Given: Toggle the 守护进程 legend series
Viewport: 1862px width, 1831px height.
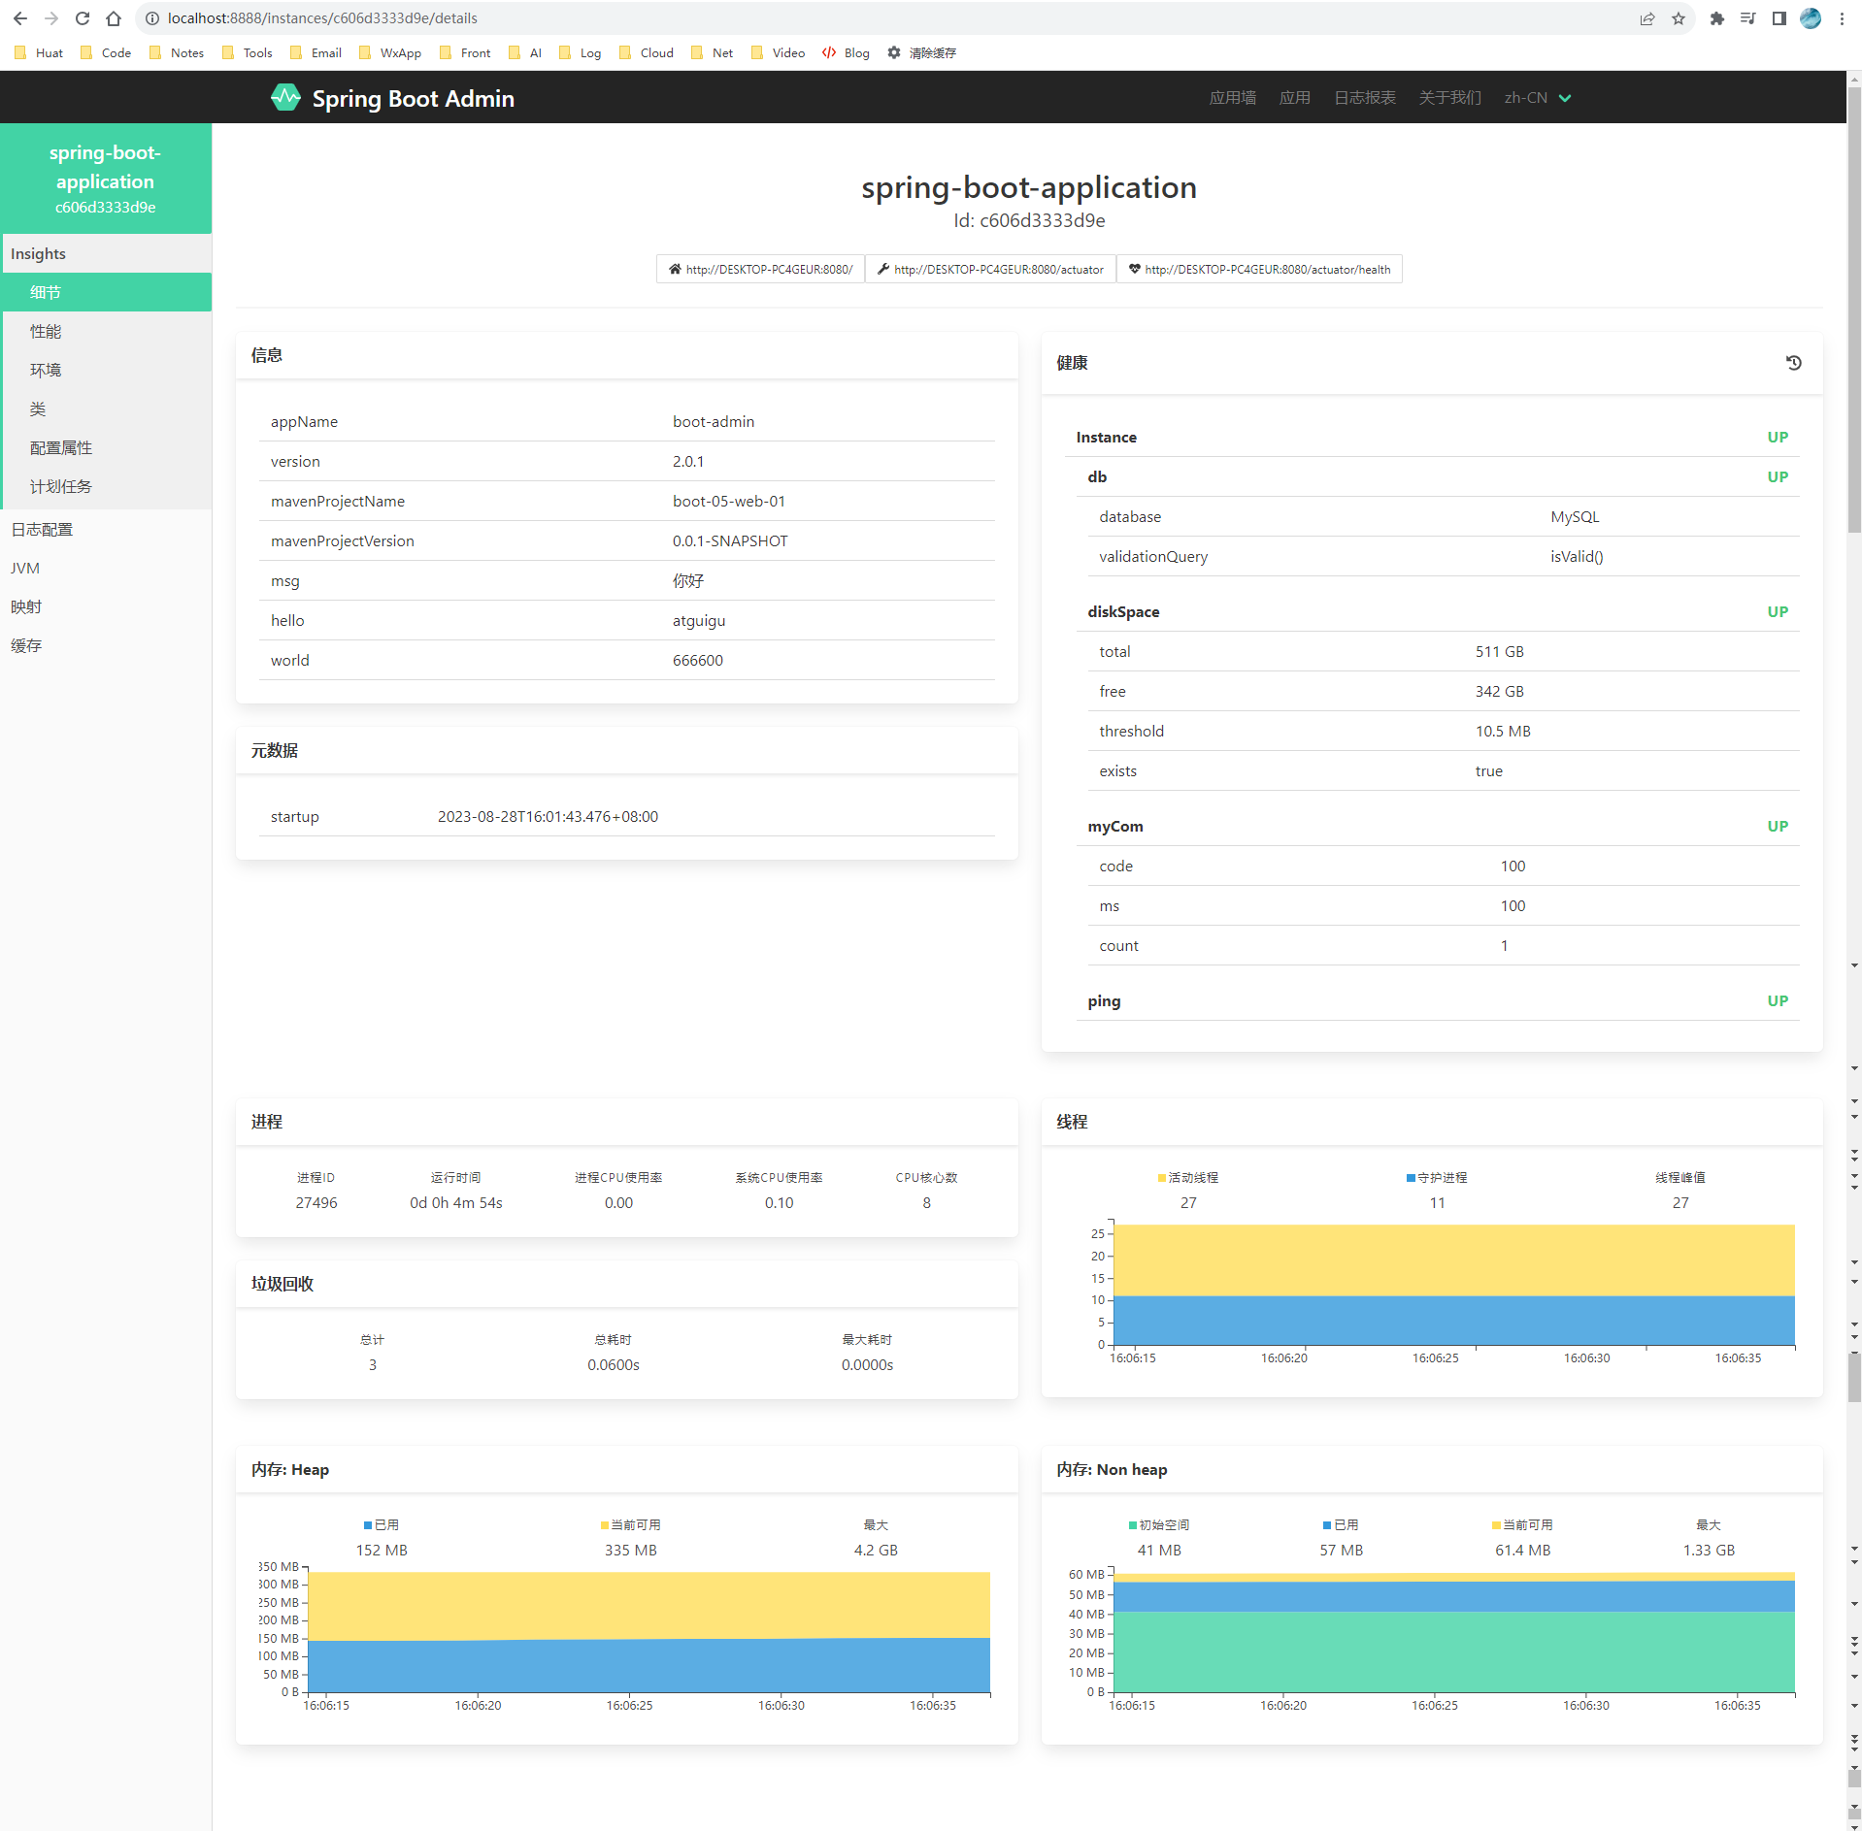Looking at the screenshot, I should (1436, 1177).
